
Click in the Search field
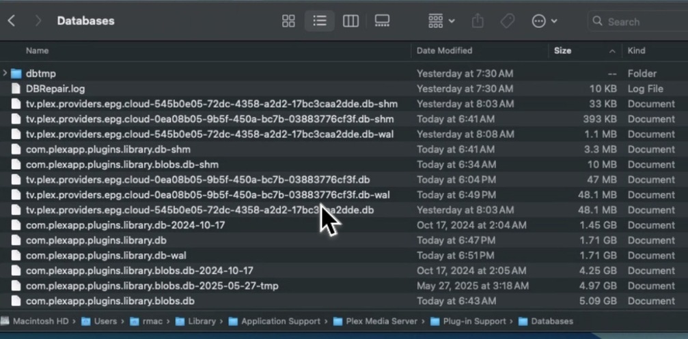coord(637,21)
